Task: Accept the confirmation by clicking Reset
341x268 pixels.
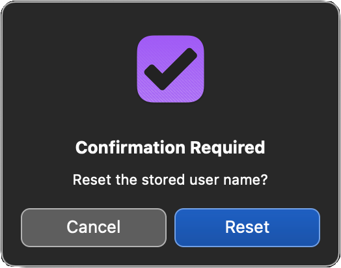Action: (247, 228)
